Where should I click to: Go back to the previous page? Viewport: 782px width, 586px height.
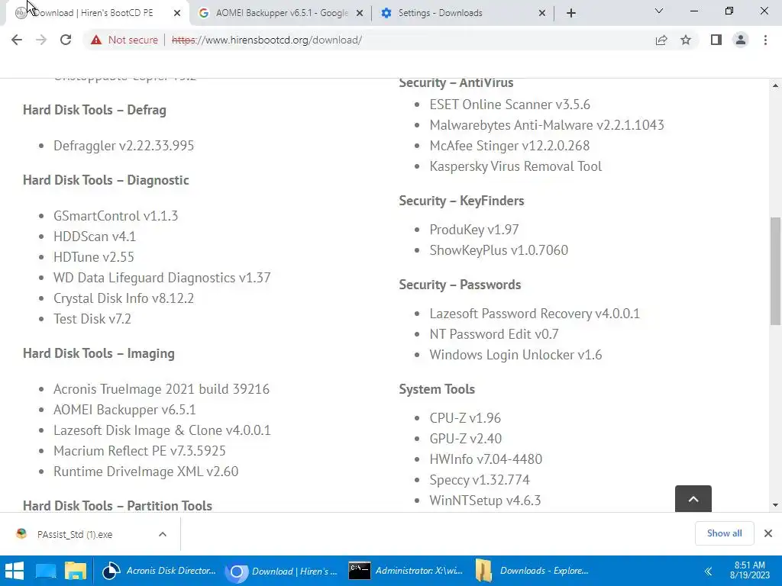point(17,40)
